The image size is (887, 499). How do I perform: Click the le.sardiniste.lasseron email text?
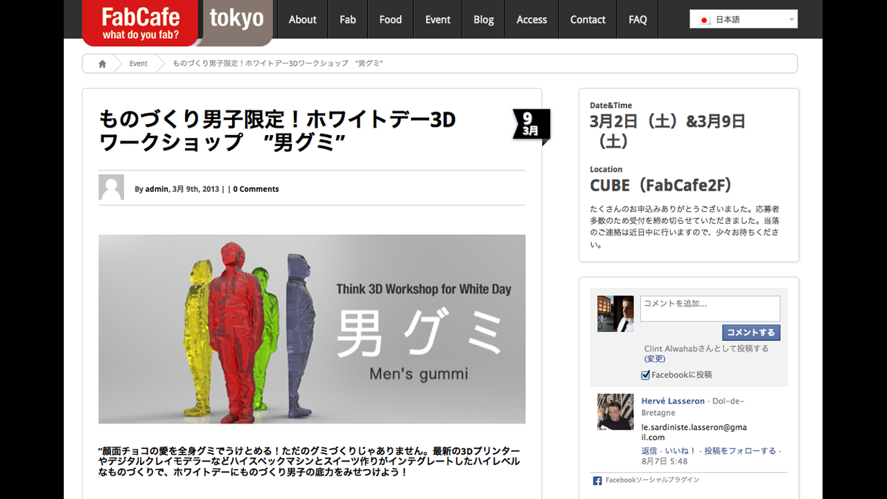click(694, 432)
